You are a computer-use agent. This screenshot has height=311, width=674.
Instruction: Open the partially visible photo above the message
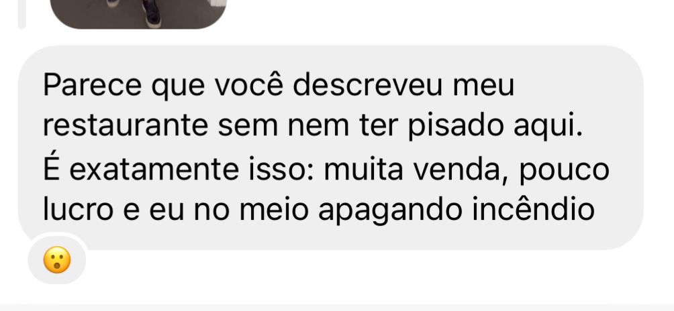pyautogui.click(x=138, y=14)
